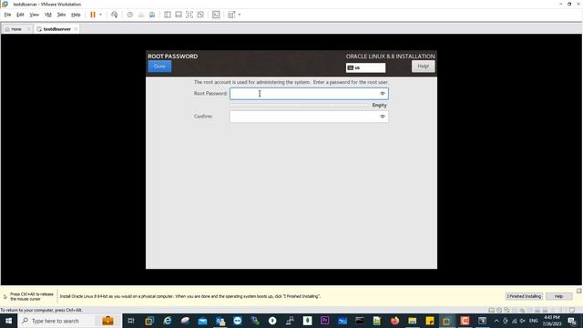Click the password strength bar
The width and height of the screenshot is (583, 328).
point(299,106)
